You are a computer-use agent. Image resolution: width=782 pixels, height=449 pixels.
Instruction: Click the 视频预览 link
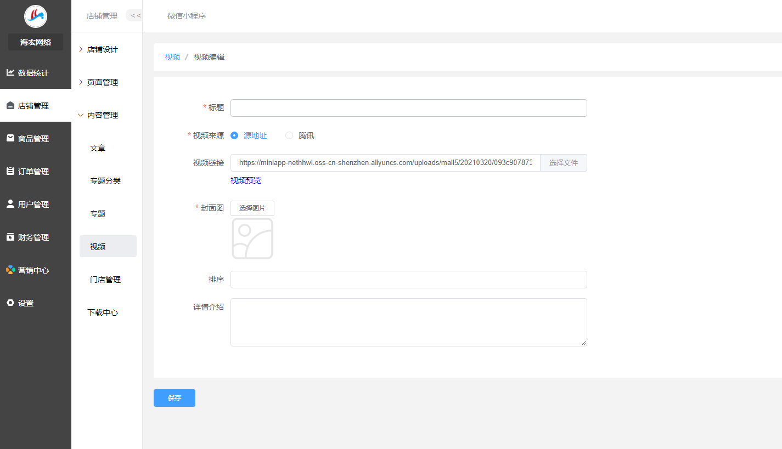click(x=246, y=180)
